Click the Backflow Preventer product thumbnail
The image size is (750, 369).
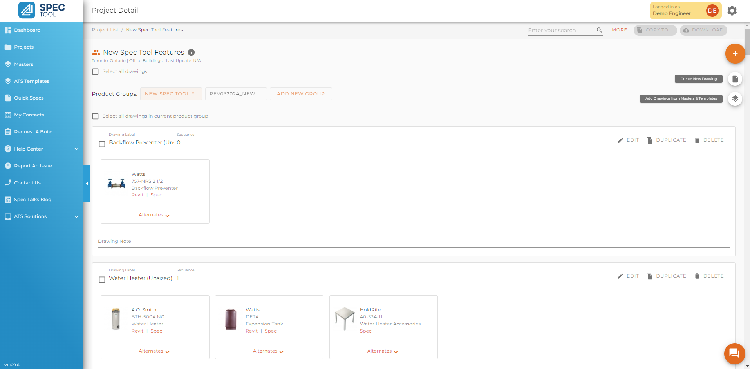click(x=116, y=184)
